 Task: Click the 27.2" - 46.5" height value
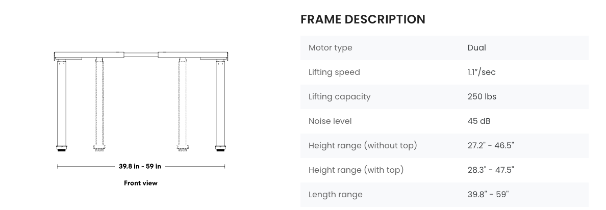(490, 146)
